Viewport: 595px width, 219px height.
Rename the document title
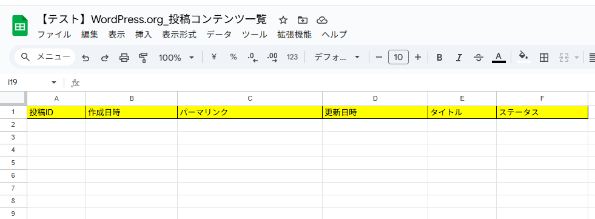tap(153, 19)
